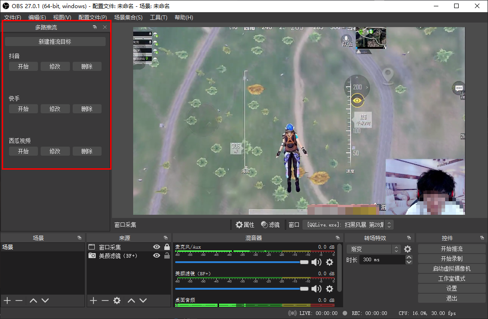Toggle visibility of 美颜滤镜 (BF+) source

point(157,255)
